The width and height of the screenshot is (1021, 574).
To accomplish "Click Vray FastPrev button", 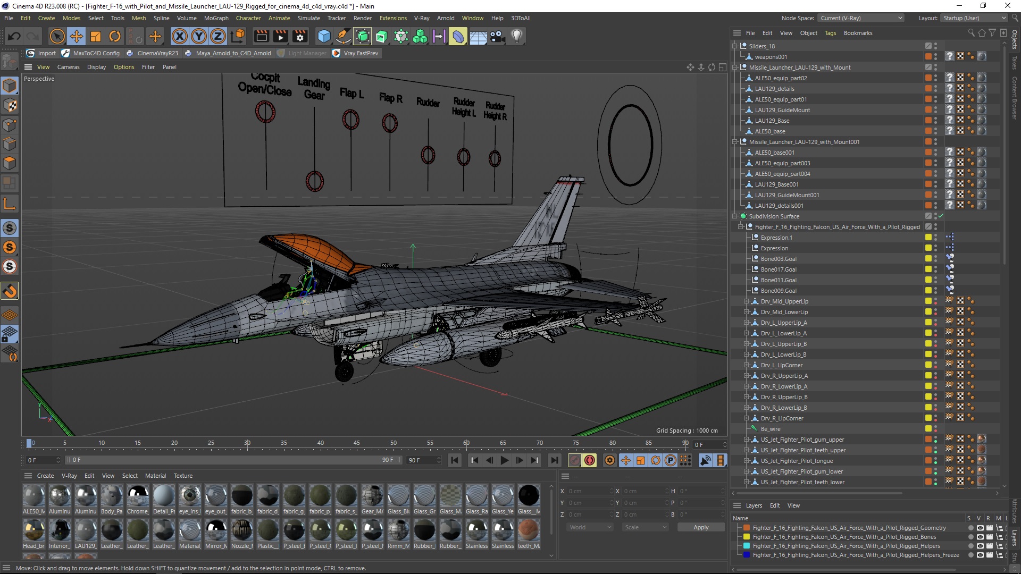I will pyautogui.click(x=355, y=53).
